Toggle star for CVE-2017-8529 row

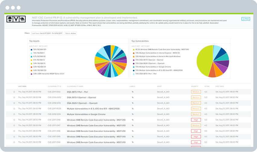point(14,109)
